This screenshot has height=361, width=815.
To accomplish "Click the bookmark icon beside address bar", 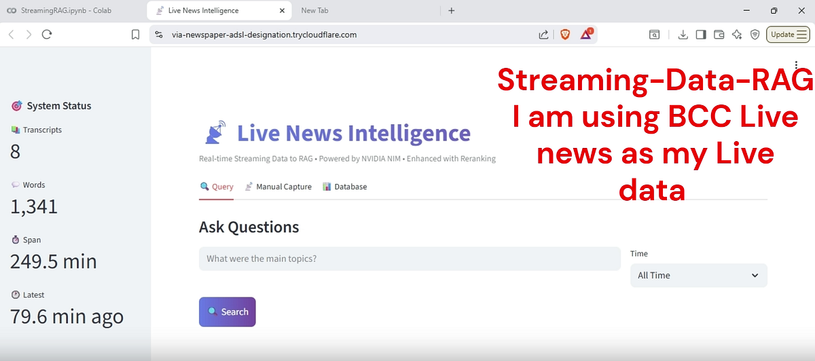I will point(136,35).
